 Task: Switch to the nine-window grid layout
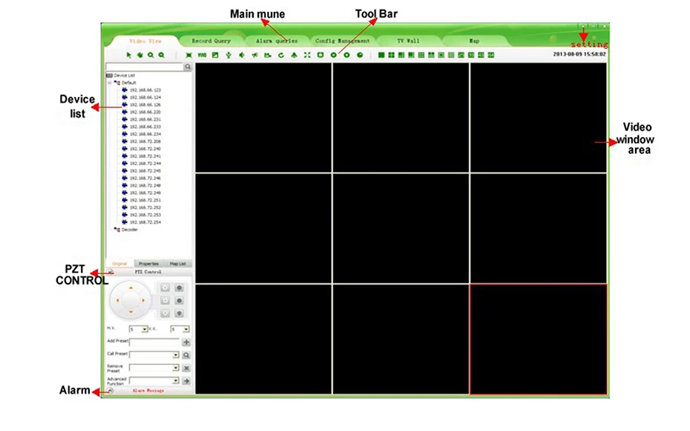tap(421, 55)
